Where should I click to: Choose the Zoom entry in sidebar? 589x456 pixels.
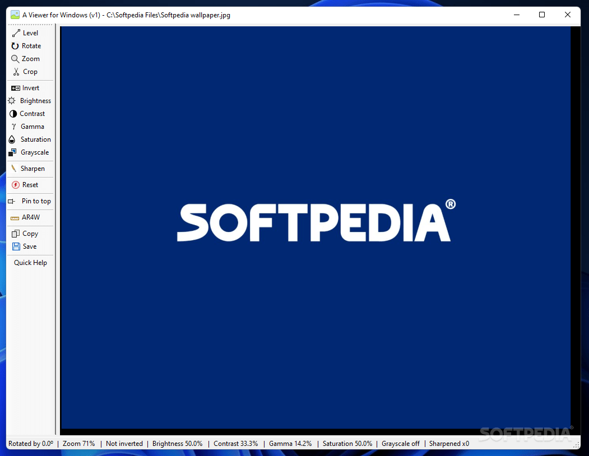point(30,59)
